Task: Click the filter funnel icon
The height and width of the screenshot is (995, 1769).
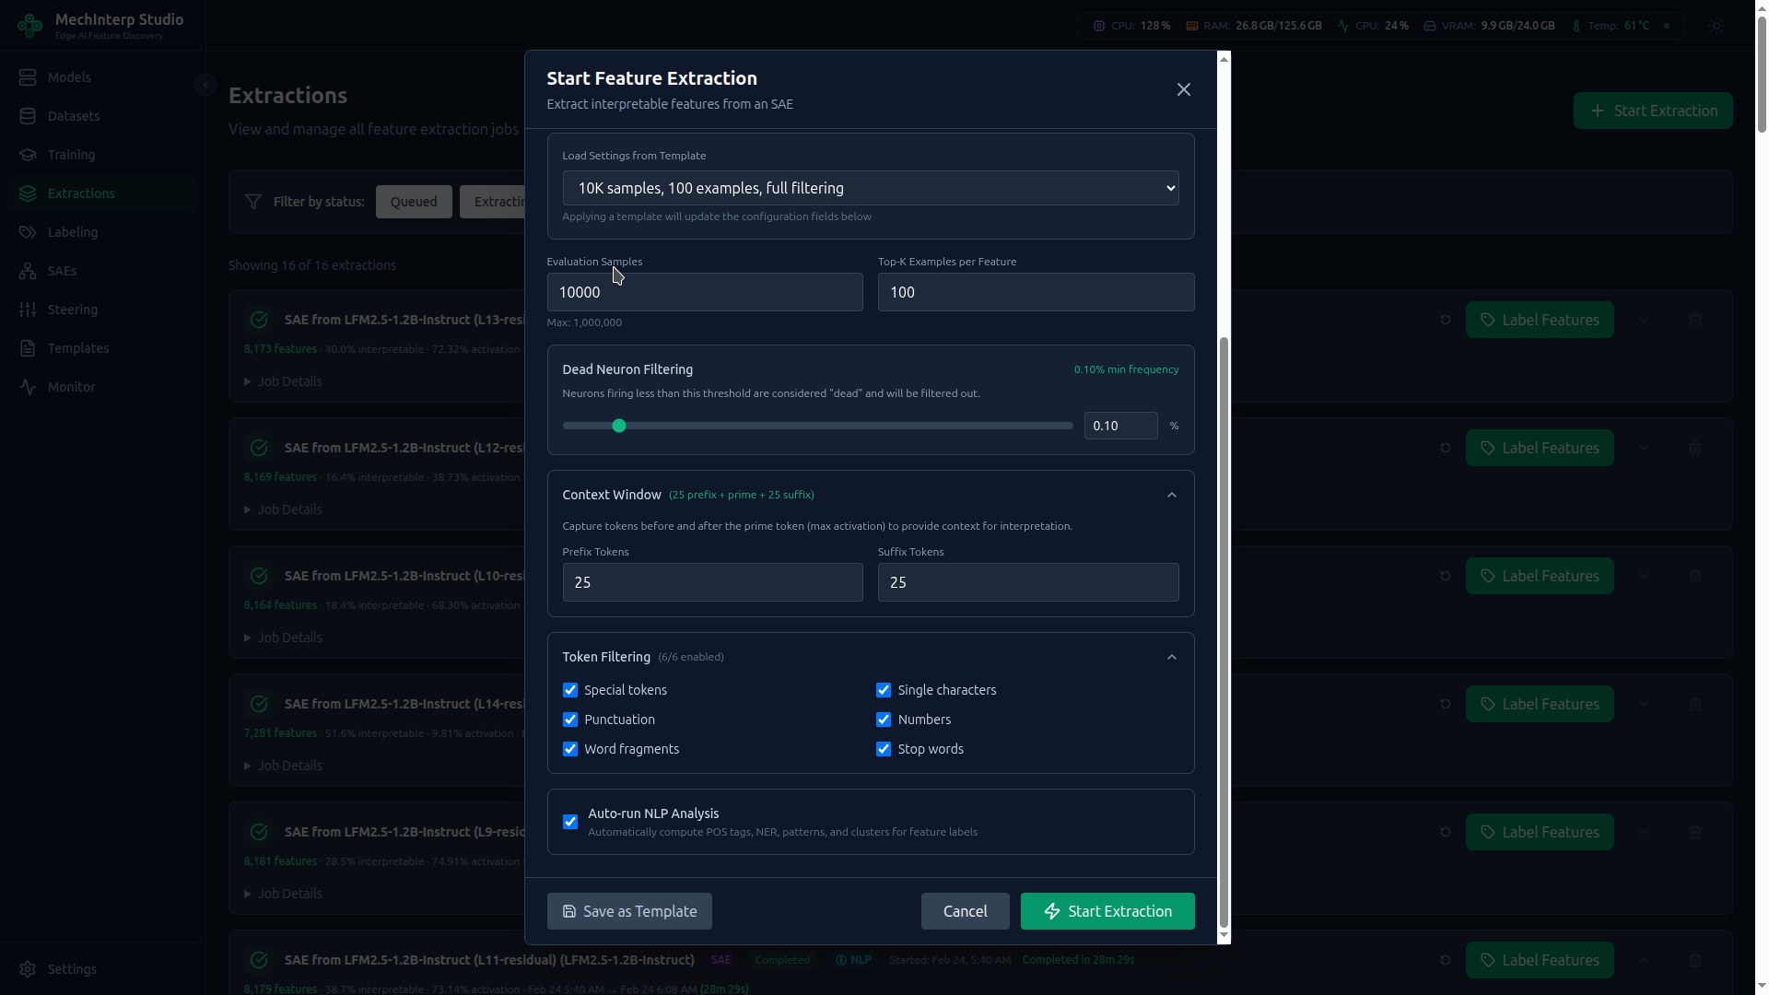Action: [x=253, y=202]
